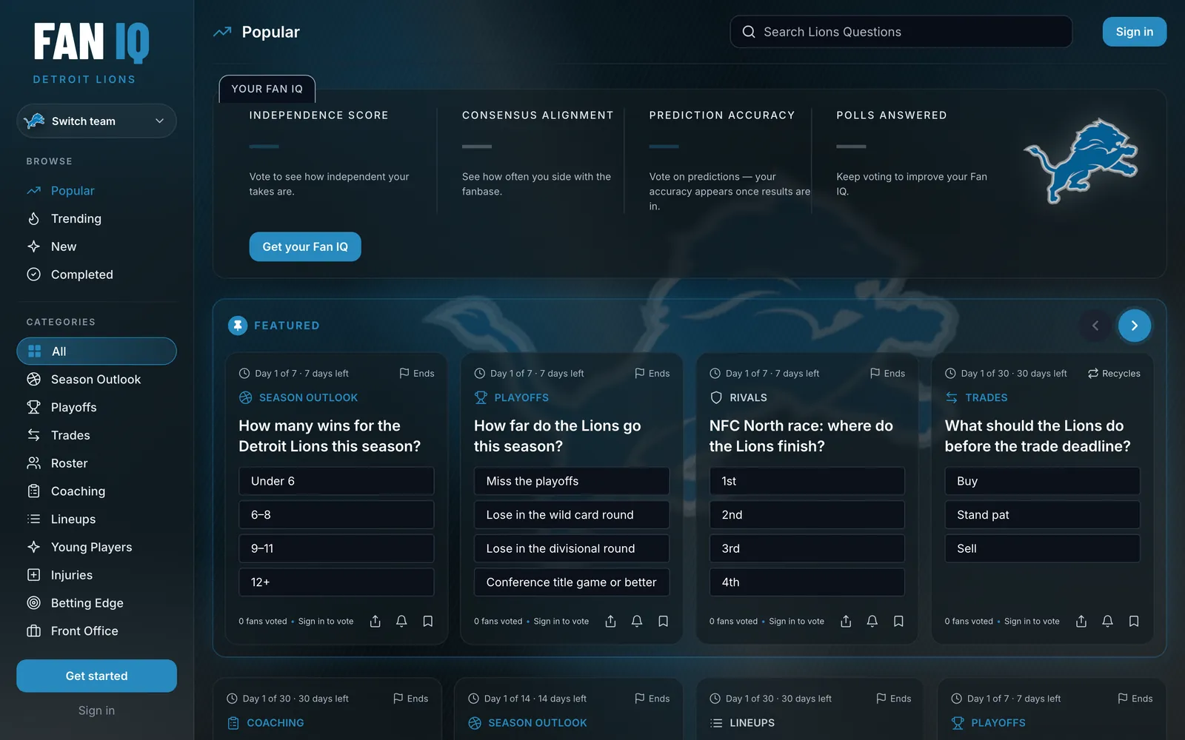Image resolution: width=1185 pixels, height=740 pixels.
Task: Share the NFC North race question
Action: click(x=846, y=621)
